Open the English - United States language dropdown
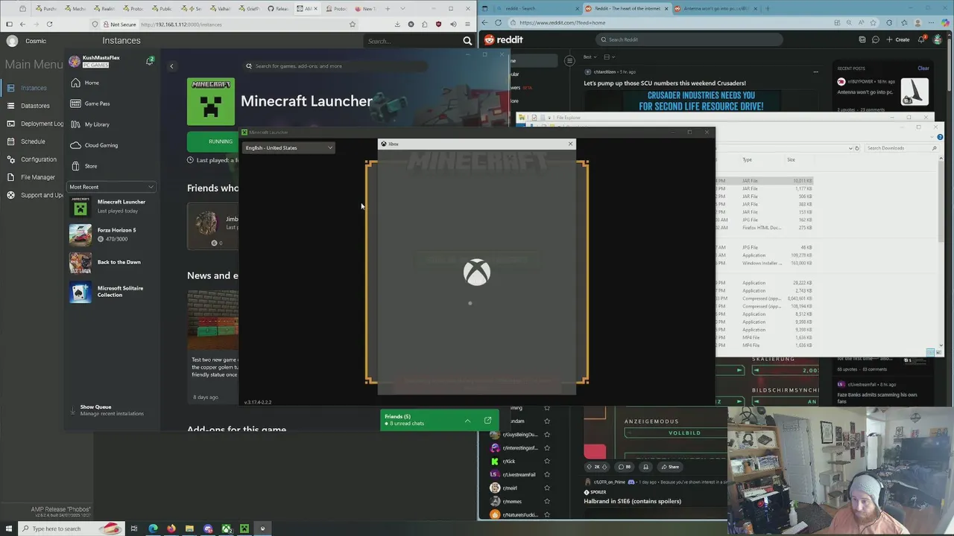 (288, 147)
